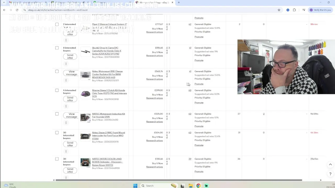Click the scrollbar left arrow
This screenshot has width=335, height=188.
point(54,180)
